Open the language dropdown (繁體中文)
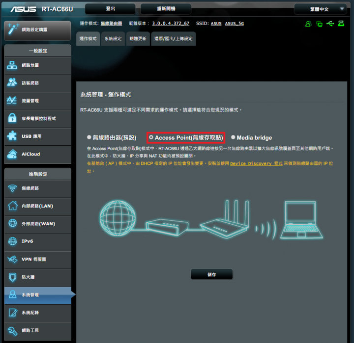 321,9
